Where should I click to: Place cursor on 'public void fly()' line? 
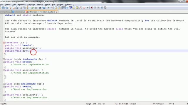(18, 51)
